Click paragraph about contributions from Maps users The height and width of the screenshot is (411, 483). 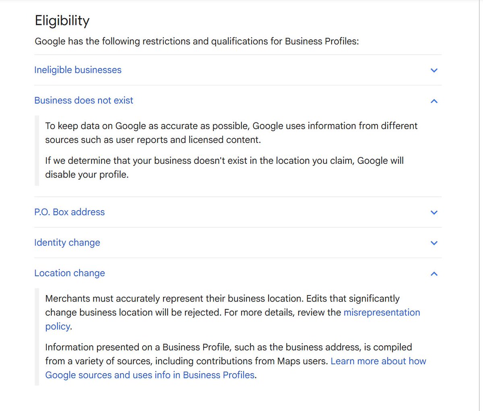click(x=235, y=361)
